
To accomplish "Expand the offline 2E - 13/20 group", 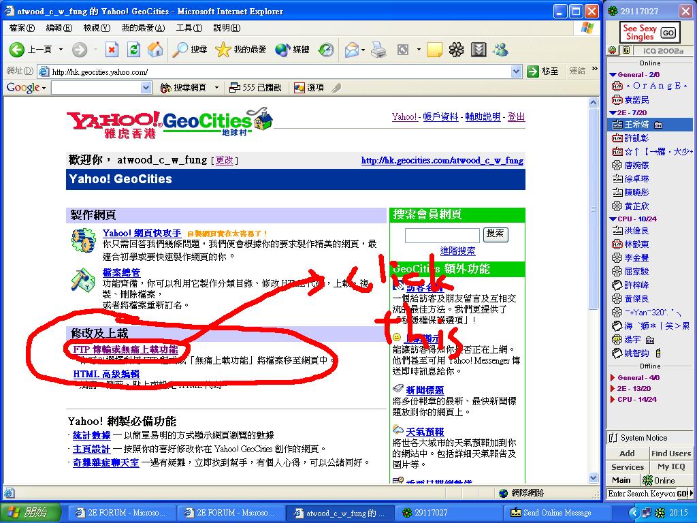I will (613, 388).
